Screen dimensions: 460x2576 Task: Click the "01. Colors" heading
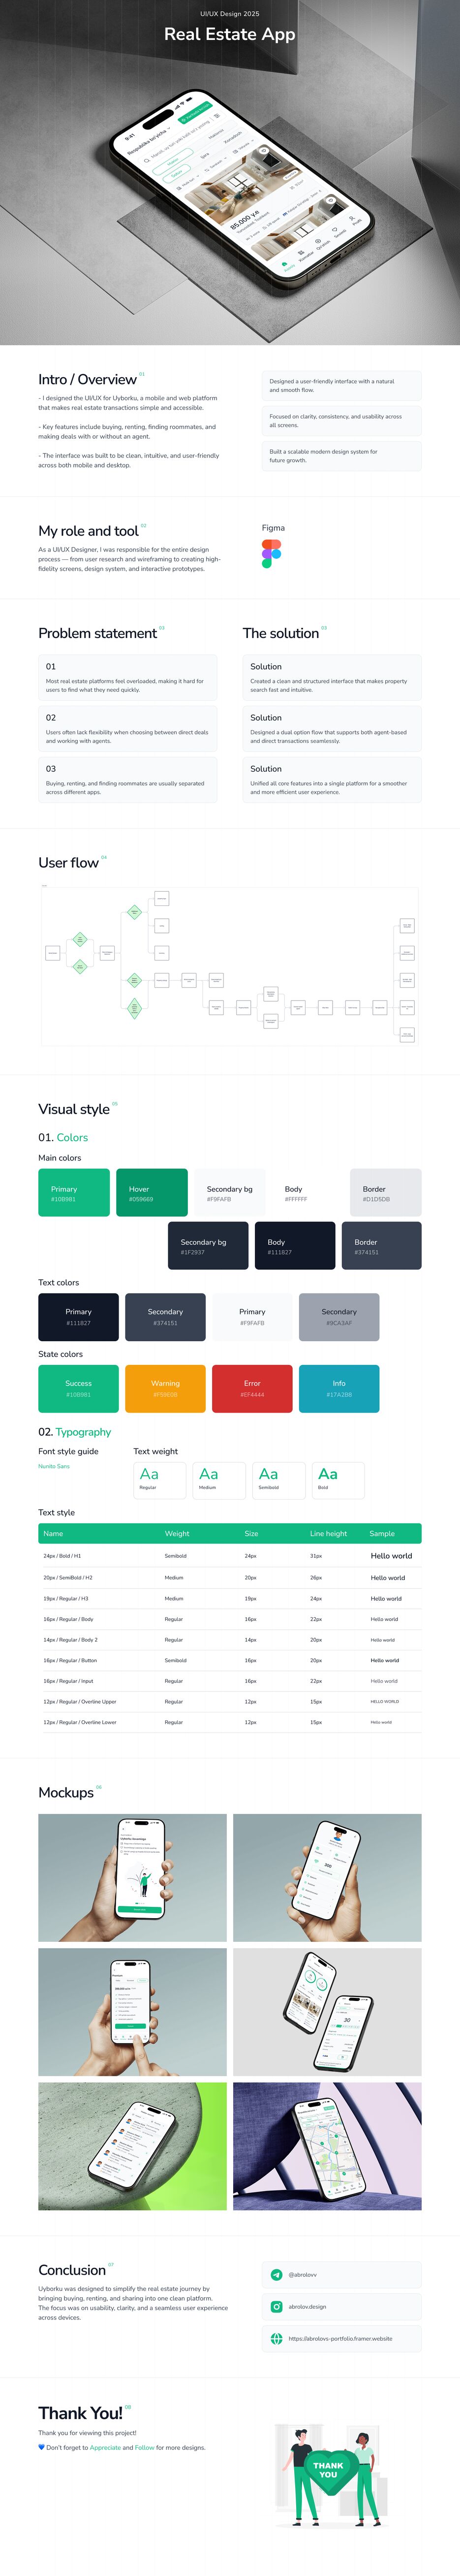63,1137
